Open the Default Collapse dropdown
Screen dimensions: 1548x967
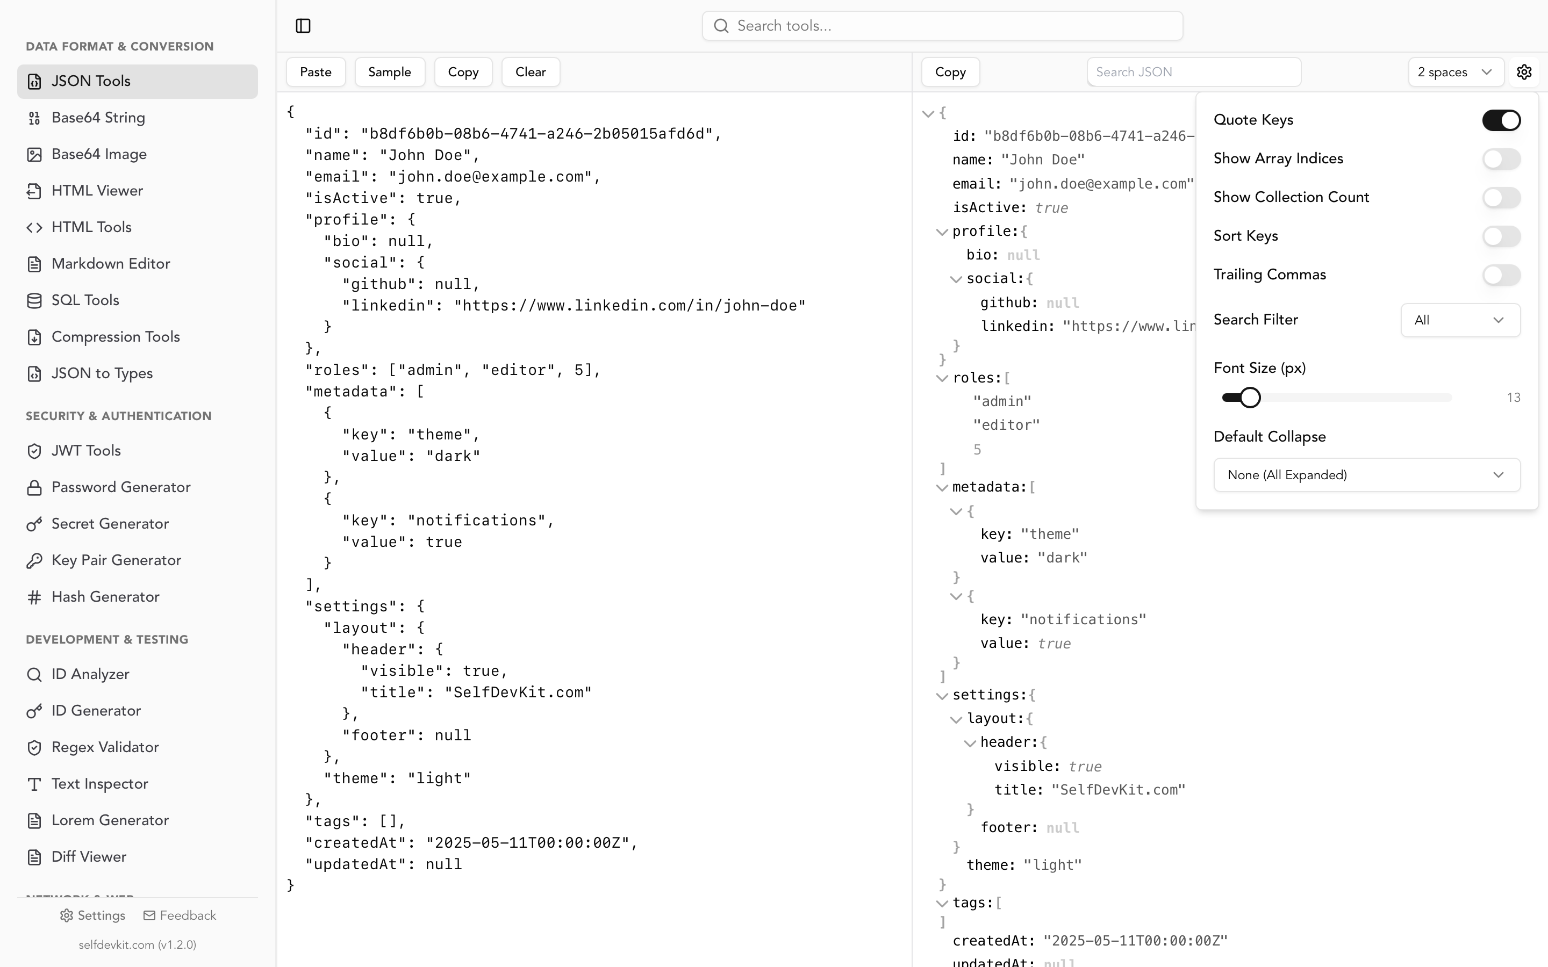pos(1366,474)
